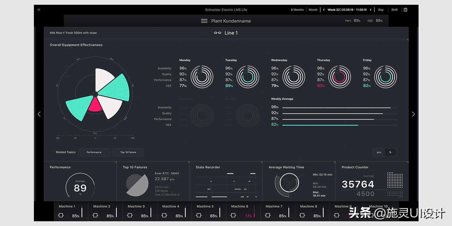Screen dimensions: 452x226
Task: Click the Week 32 date range label
Action: [x=347, y=10]
